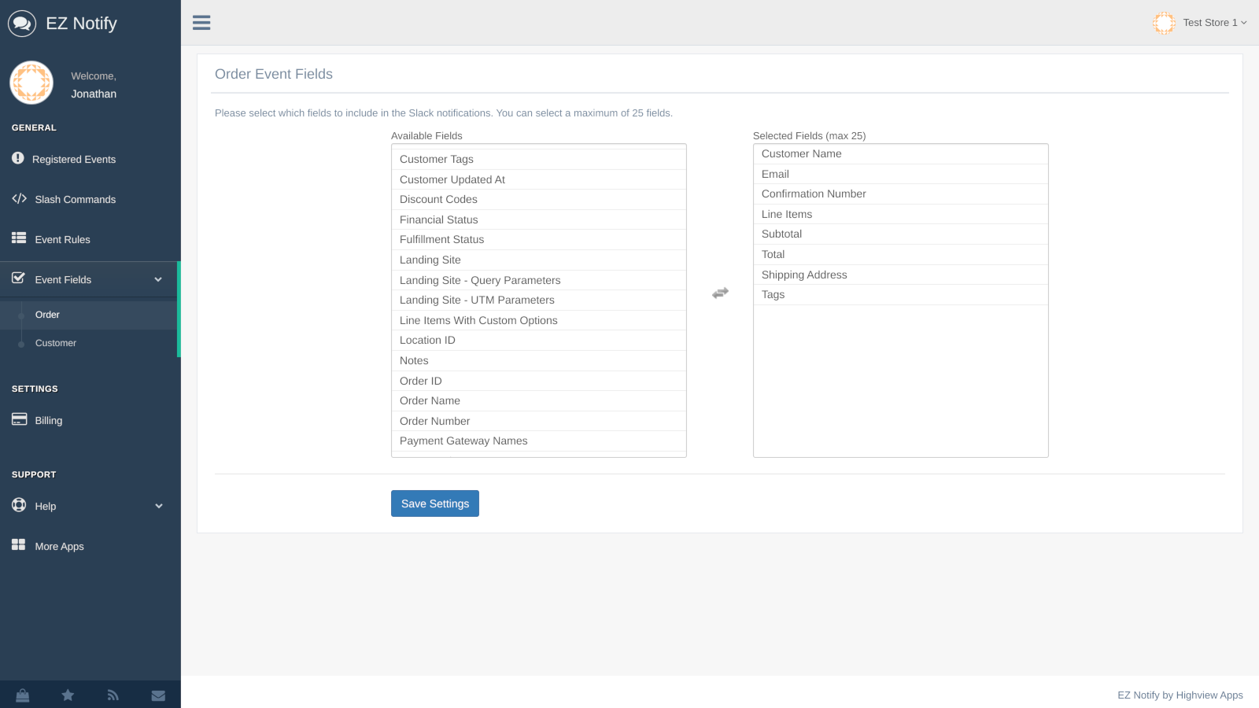Switch to the Customer event fields page

point(55,342)
